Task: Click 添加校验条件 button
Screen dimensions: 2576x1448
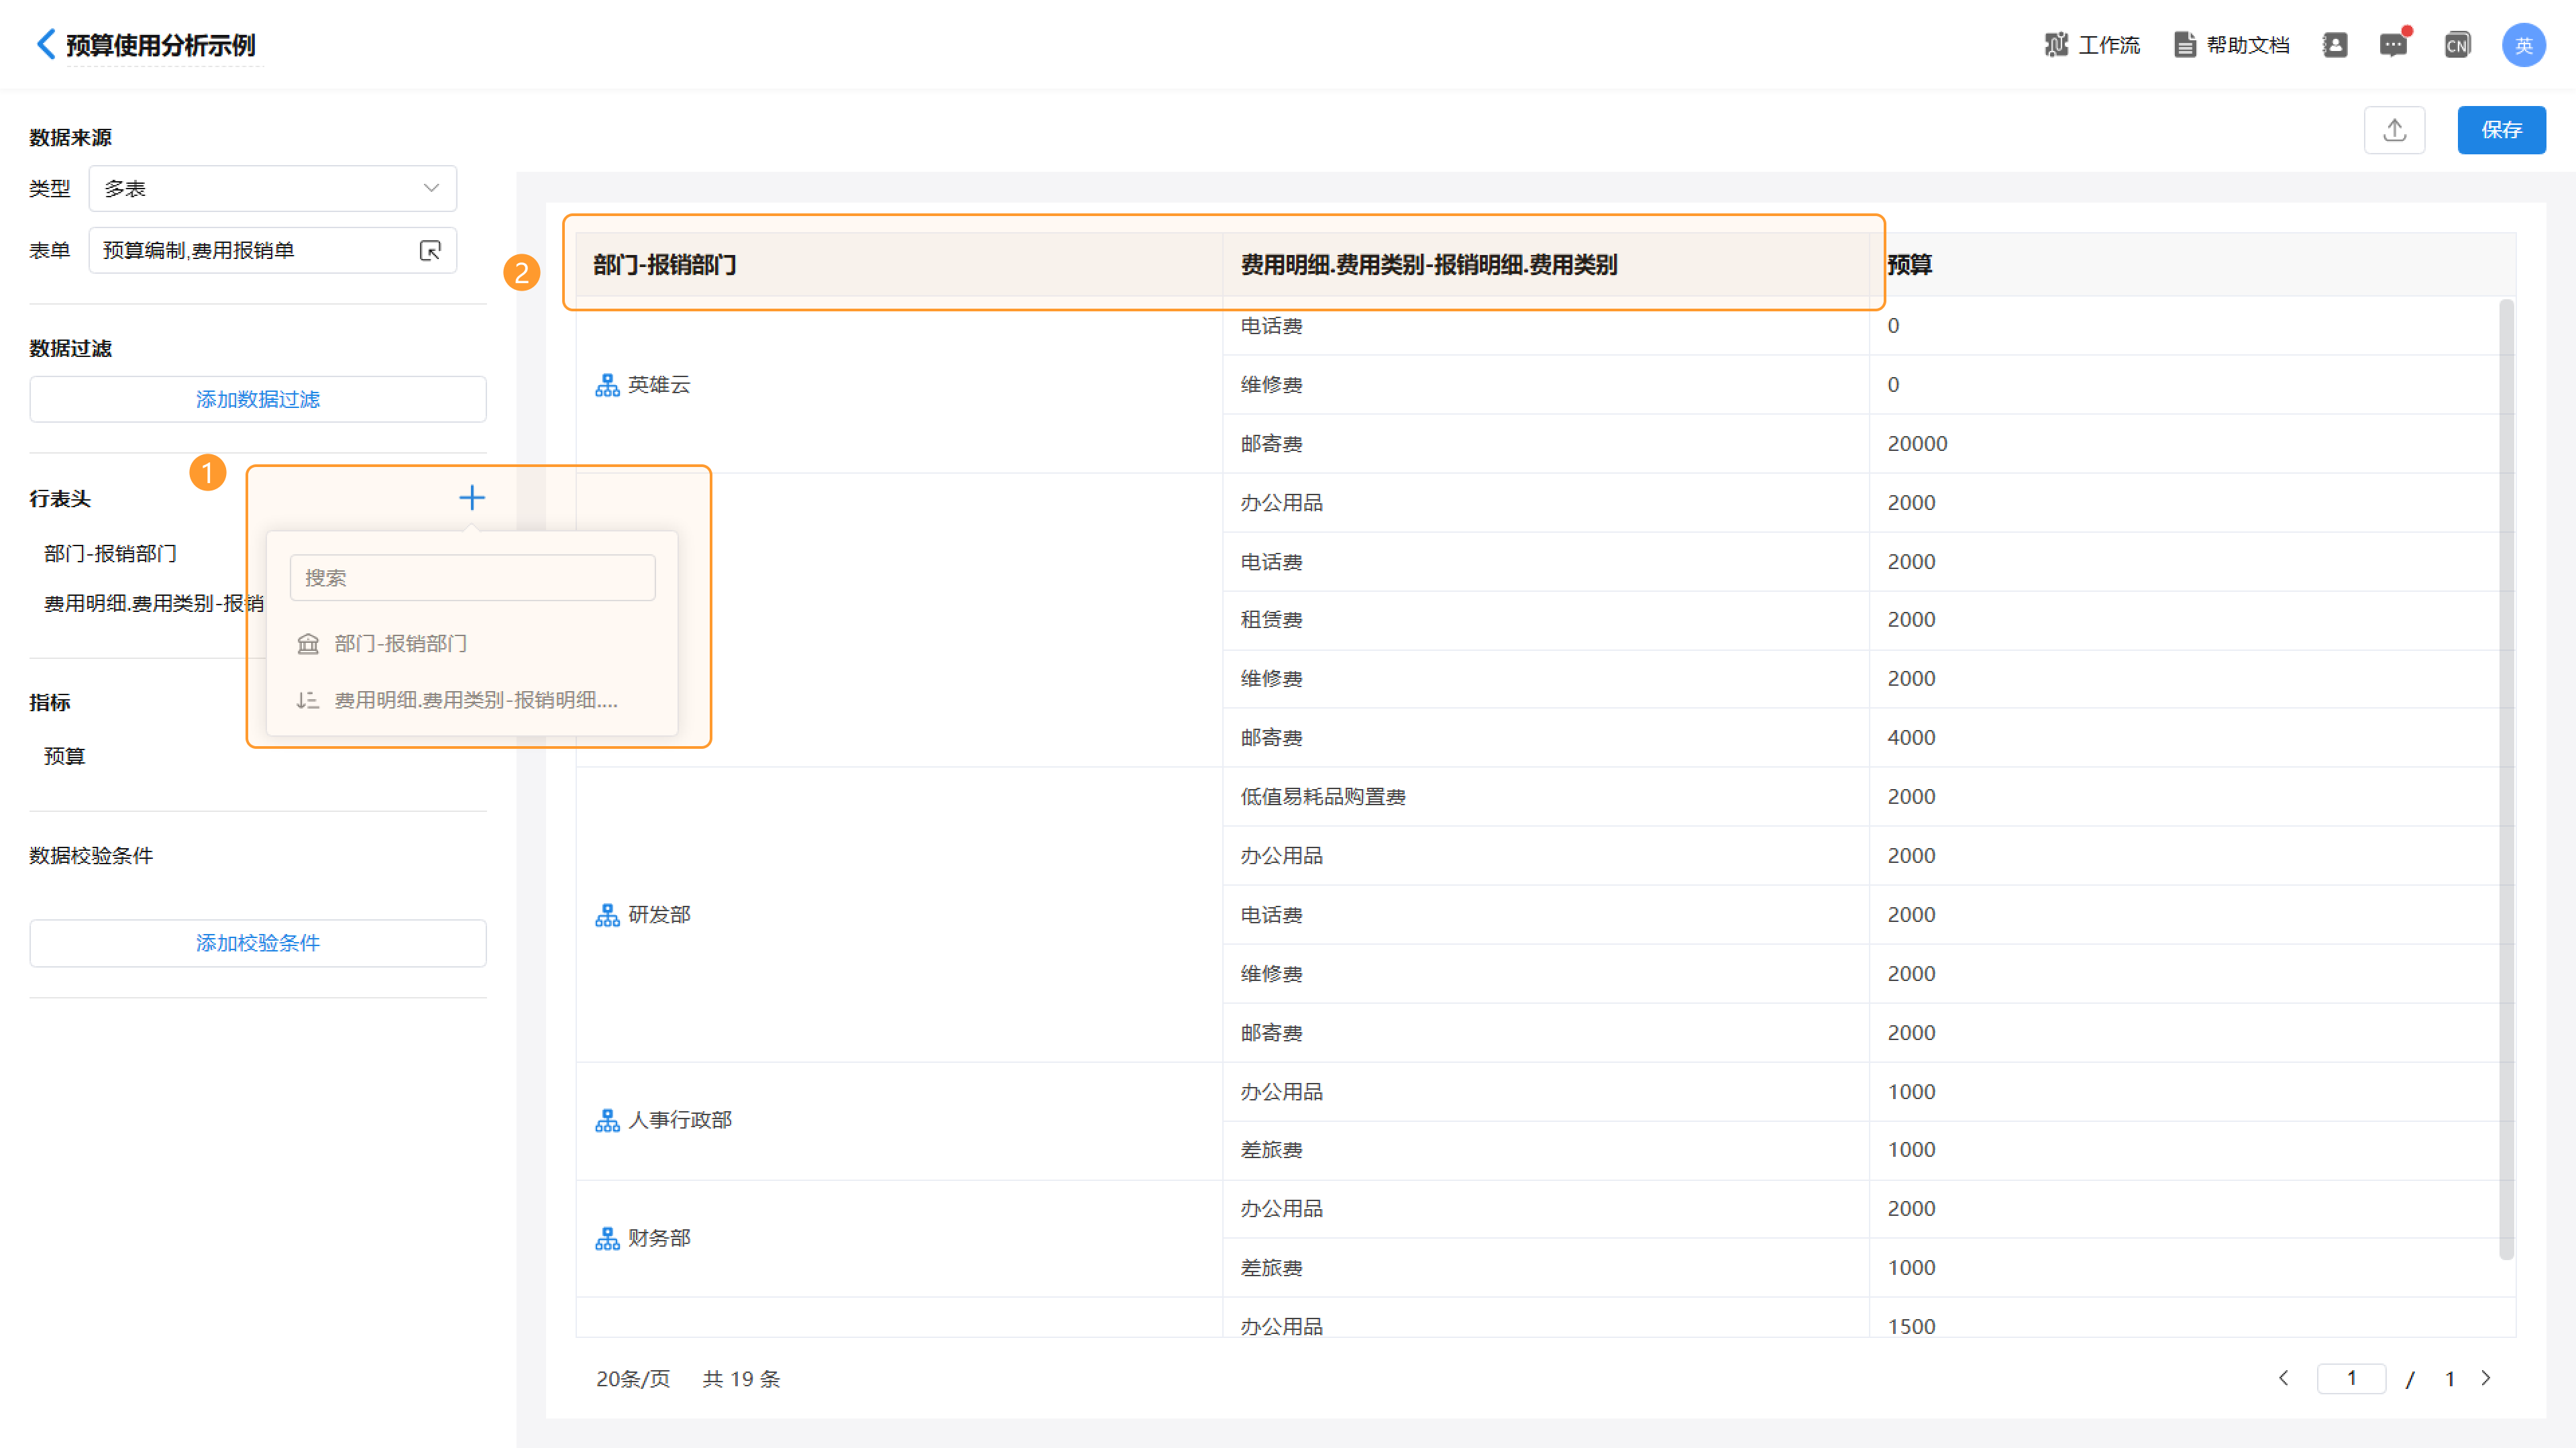Action: pyautogui.click(x=258, y=942)
